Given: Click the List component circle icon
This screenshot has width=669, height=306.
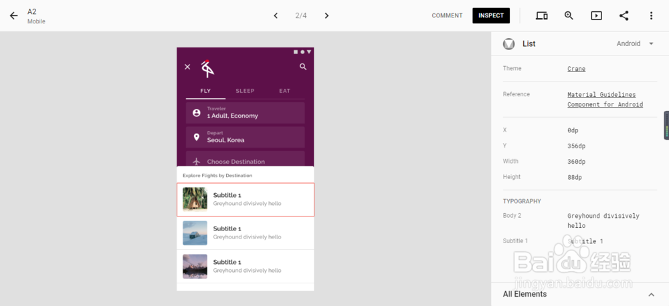Looking at the screenshot, I should click(508, 44).
